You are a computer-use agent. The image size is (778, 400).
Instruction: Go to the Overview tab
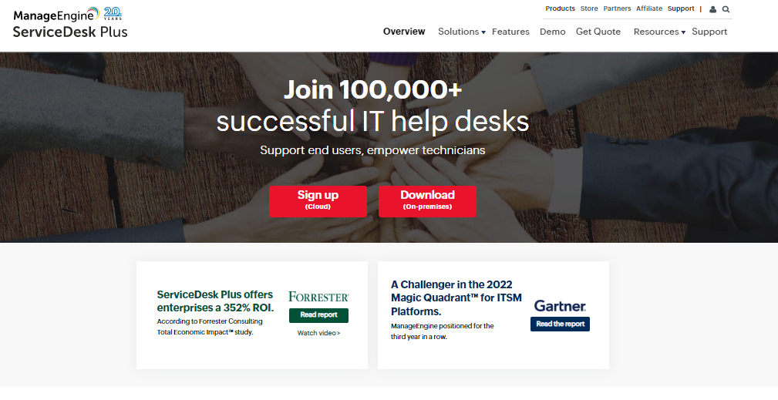pos(404,32)
